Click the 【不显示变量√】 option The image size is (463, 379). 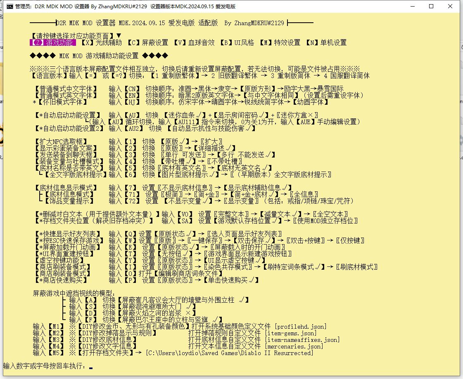coord(188,201)
